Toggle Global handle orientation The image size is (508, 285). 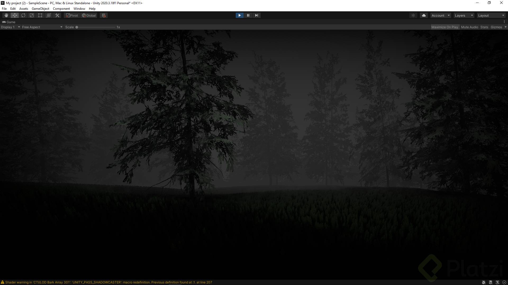click(x=89, y=15)
